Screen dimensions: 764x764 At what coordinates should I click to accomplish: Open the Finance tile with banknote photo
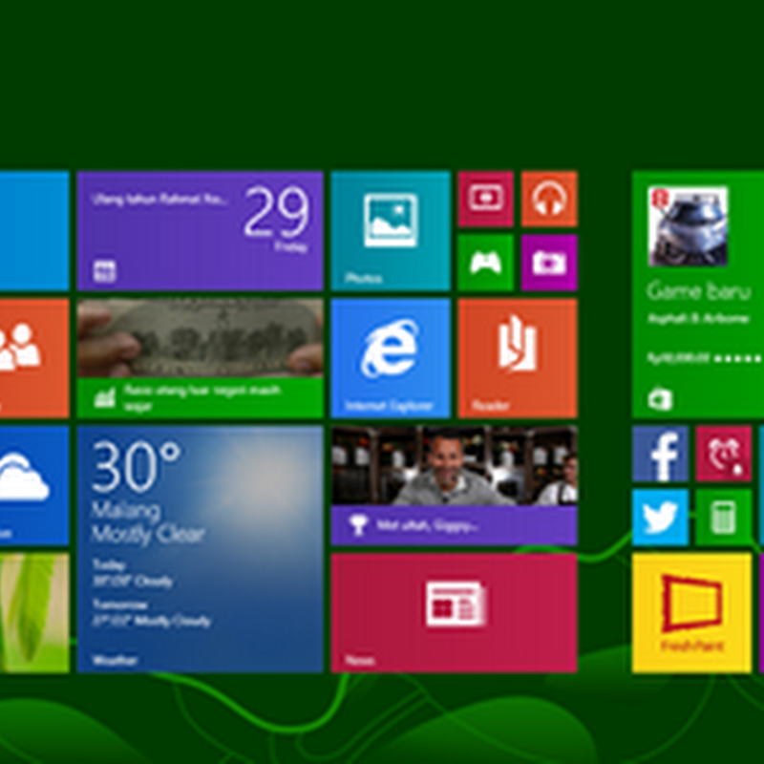[200, 358]
